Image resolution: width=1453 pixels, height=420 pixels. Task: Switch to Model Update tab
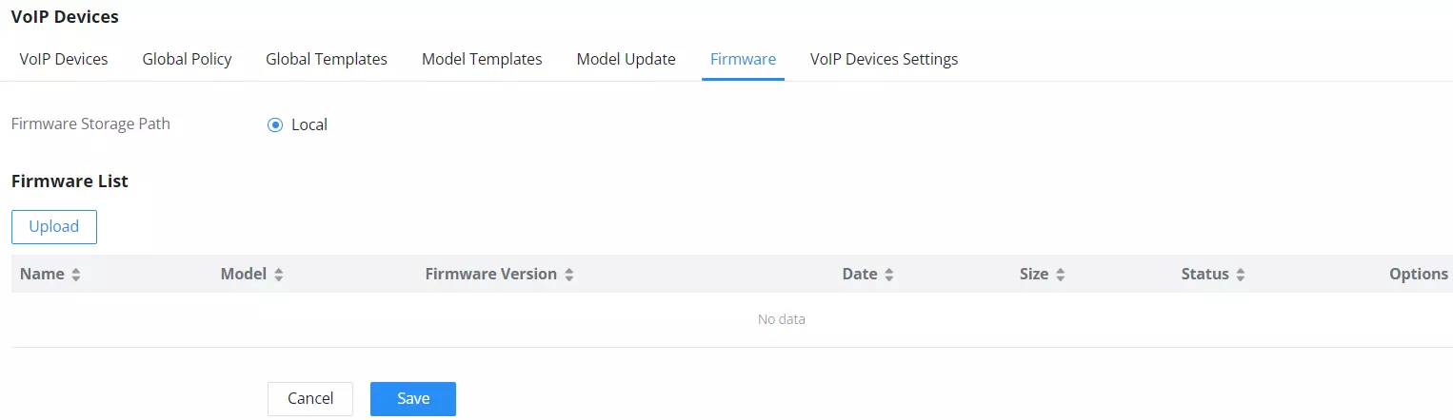click(x=626, y=59)
